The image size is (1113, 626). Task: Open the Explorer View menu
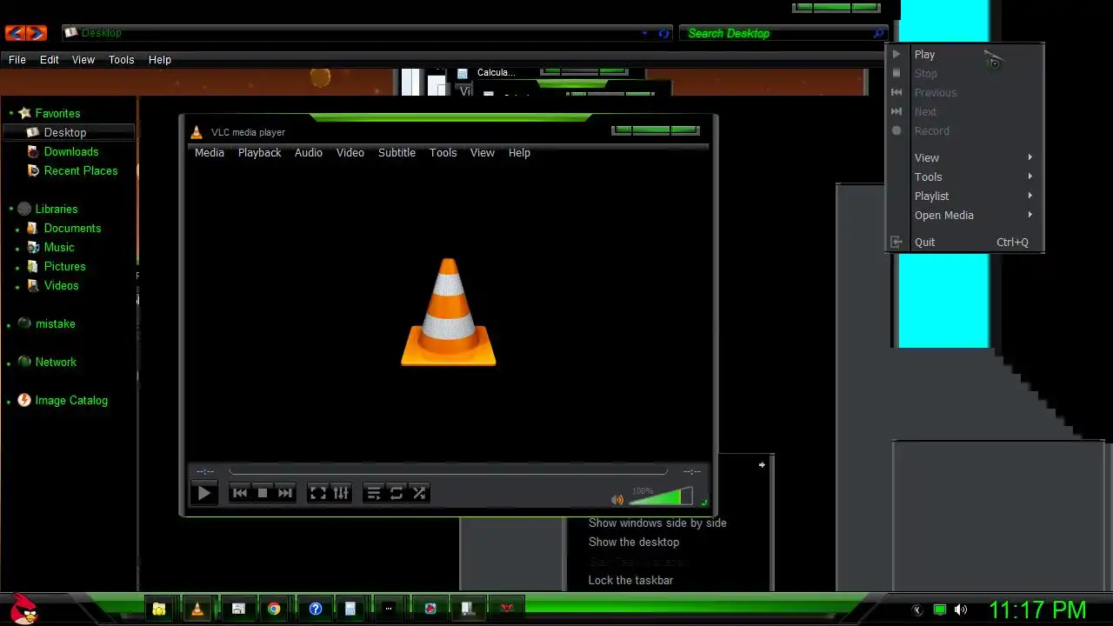pos(83,59)
